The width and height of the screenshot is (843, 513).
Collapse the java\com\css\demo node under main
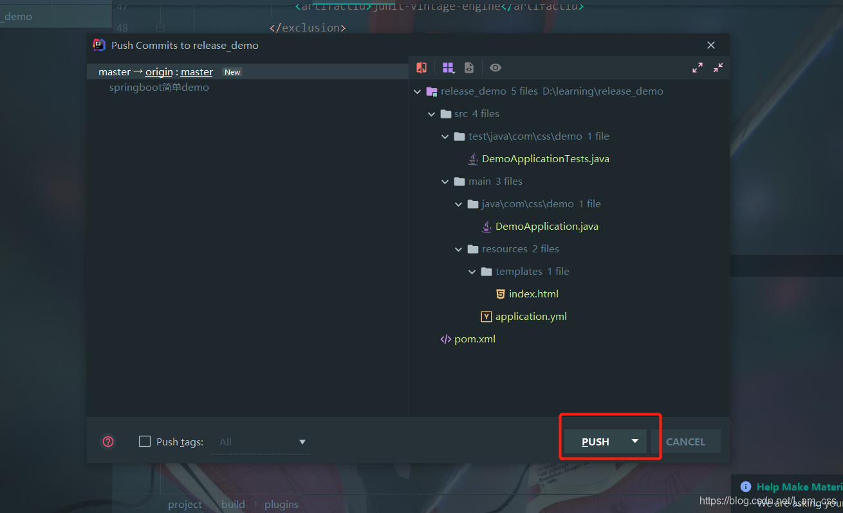click(458, 204)
